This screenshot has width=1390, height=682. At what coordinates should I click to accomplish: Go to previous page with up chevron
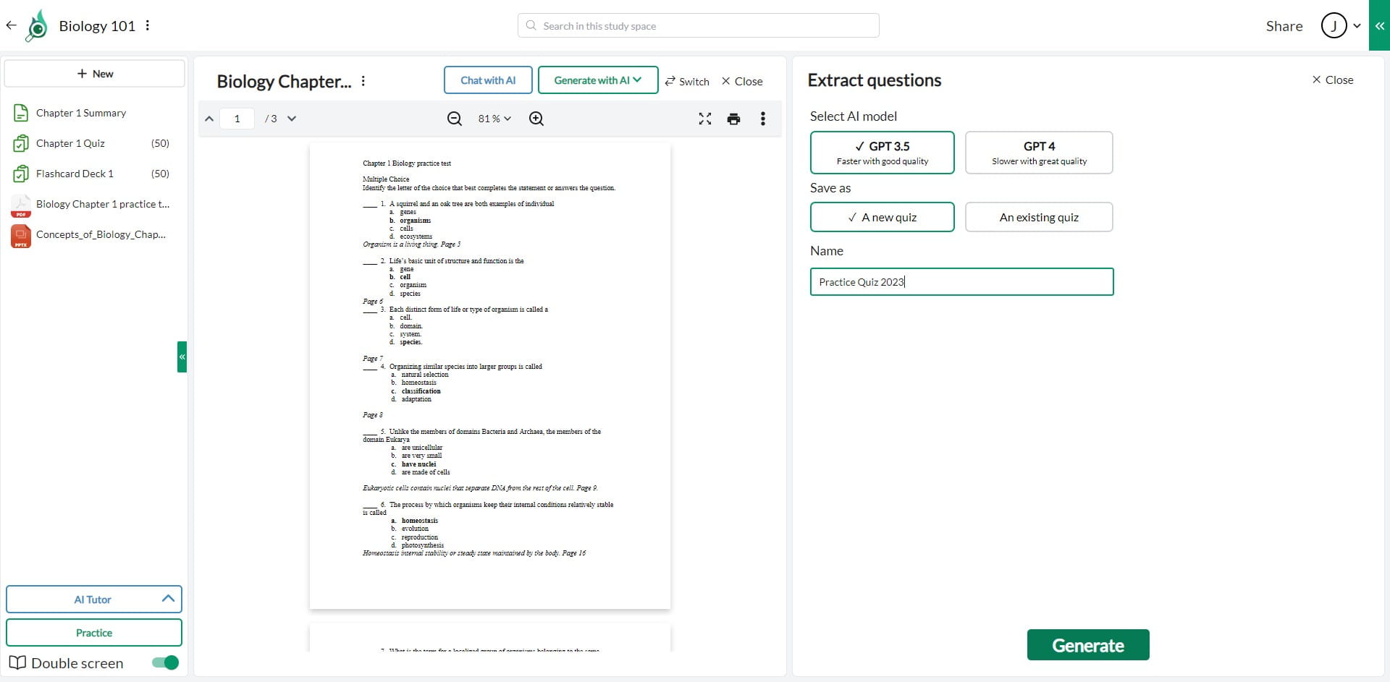[x=209, y=119]
